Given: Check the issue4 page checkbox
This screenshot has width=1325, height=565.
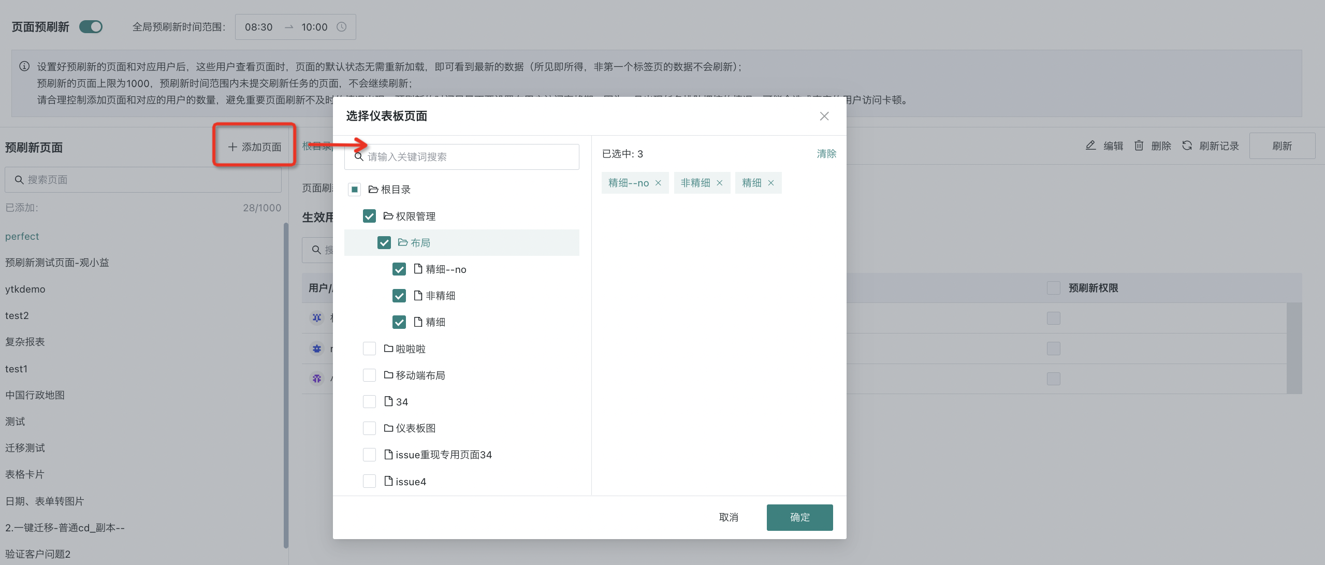Looking at the screenshot, I should [x=369, y=481].
